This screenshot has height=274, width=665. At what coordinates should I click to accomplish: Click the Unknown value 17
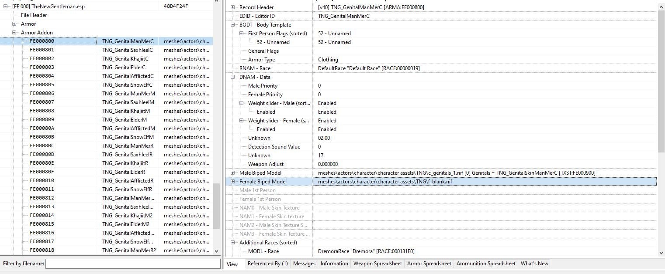click(x=321, y=156)
